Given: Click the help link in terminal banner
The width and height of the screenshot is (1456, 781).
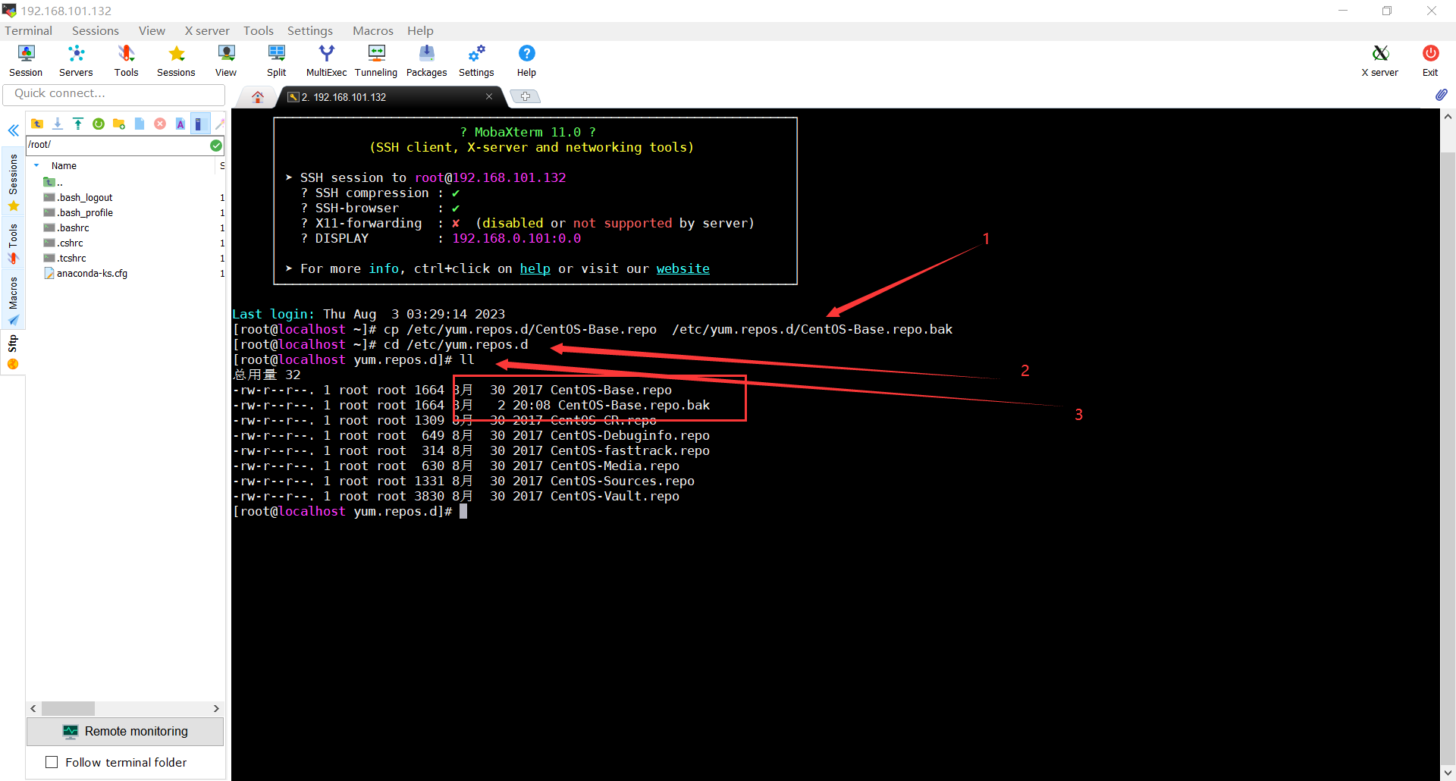Looking at the screenshot, I should (535, 268).
